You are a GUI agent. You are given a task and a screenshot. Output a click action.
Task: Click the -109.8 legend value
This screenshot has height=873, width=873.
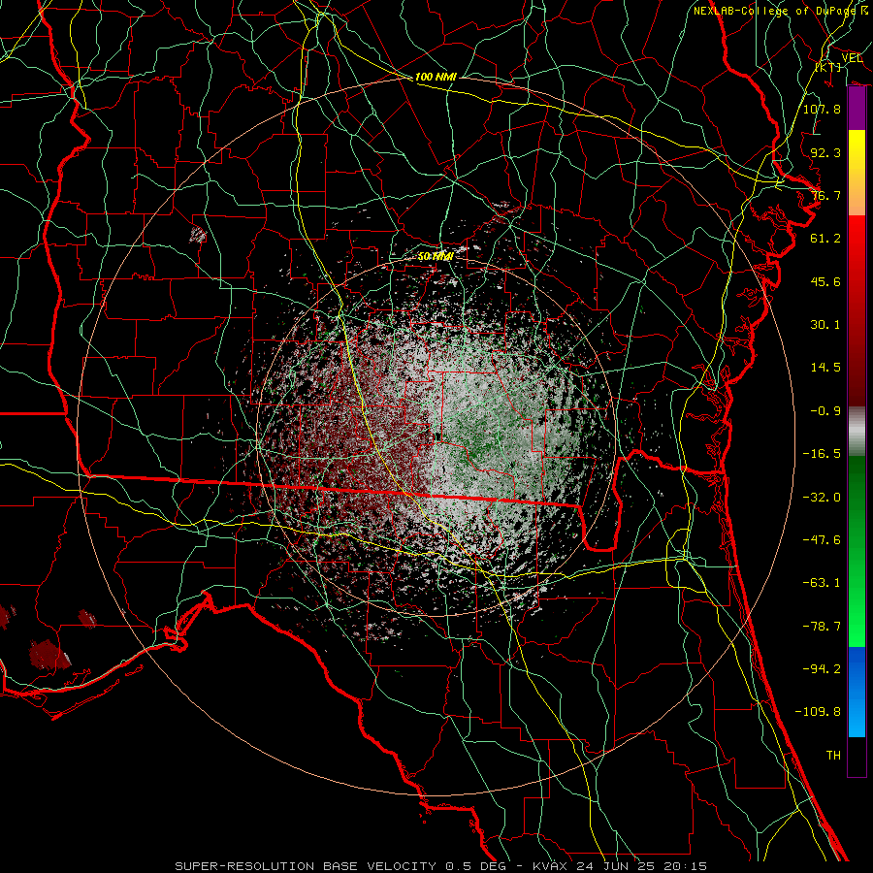(818, 712)
